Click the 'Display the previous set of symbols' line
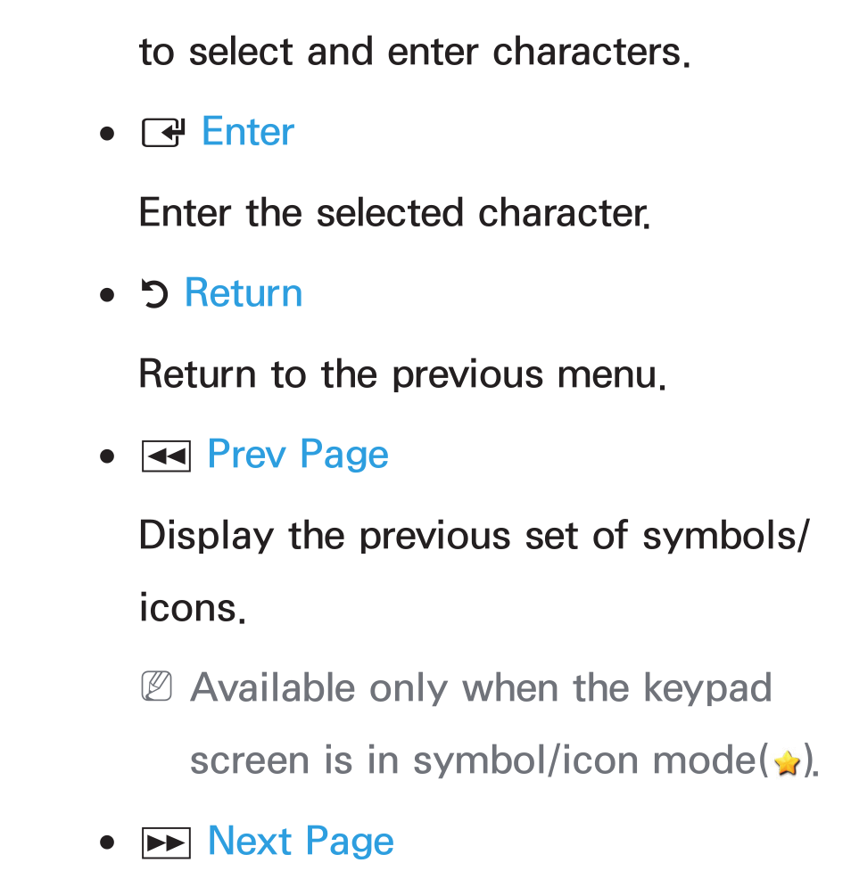 click(x=475, y=537)
